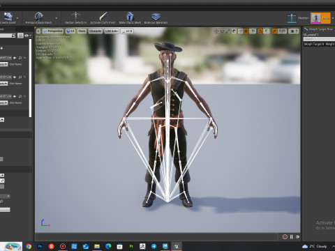335x251 pixels.
Task: Pause the viewport animation playback
Action: [291, 237]
